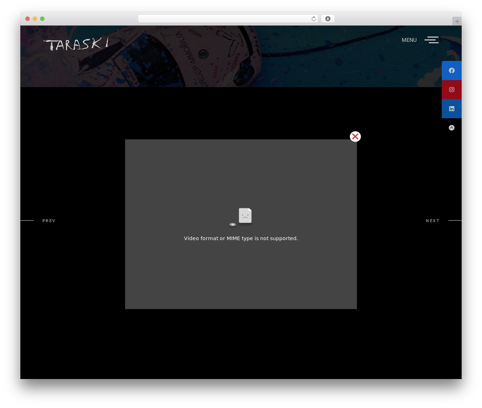Open the hamburger menu icon
Image resolution: width=482 pixels, height=408 pixels.
click(432, 40)
